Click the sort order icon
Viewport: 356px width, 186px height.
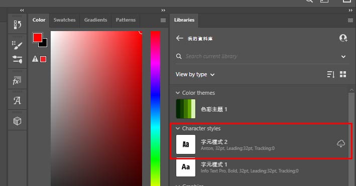[x=331, y=74]
